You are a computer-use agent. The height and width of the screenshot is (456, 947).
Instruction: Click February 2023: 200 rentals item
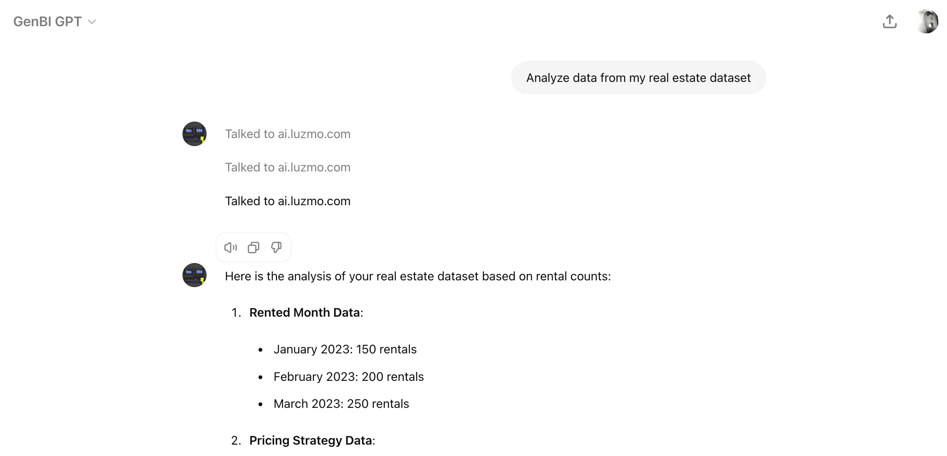pyautogui.click(x=348, y=377)
